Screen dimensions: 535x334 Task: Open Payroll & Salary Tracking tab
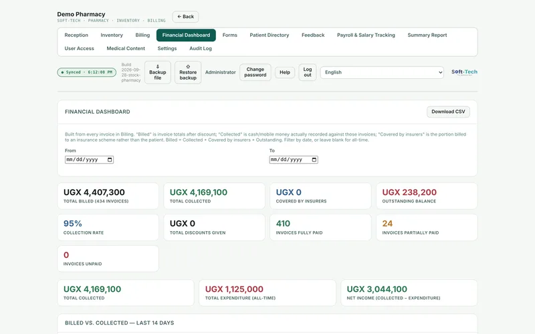tap(366, 35)
